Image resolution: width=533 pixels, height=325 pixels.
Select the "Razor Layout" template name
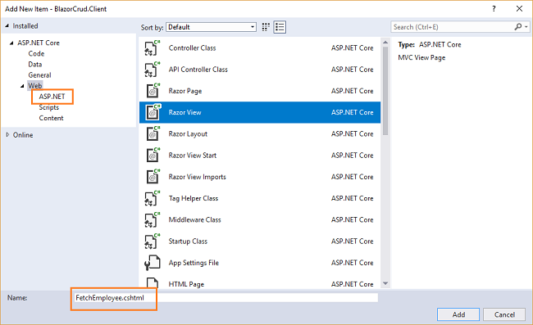click(188, 134)
